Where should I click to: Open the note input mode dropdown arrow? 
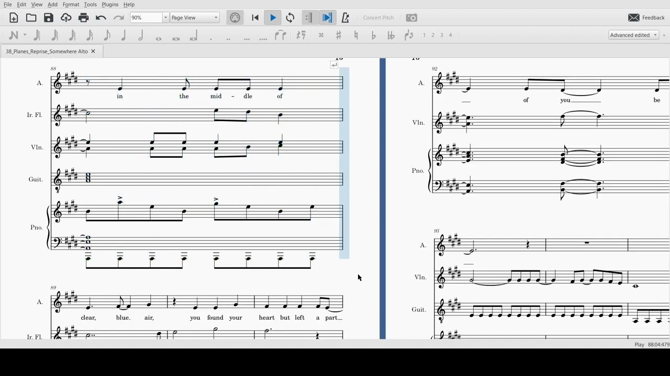point(25,35)
